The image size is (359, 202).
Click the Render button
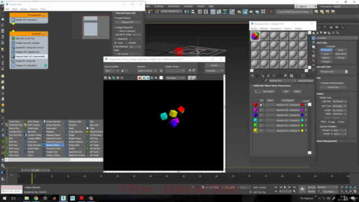[x=214, y=66]
